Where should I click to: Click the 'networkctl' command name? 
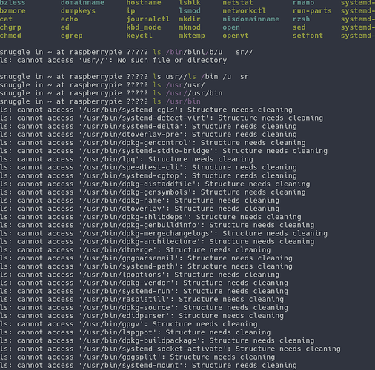(x=245, y=11)
